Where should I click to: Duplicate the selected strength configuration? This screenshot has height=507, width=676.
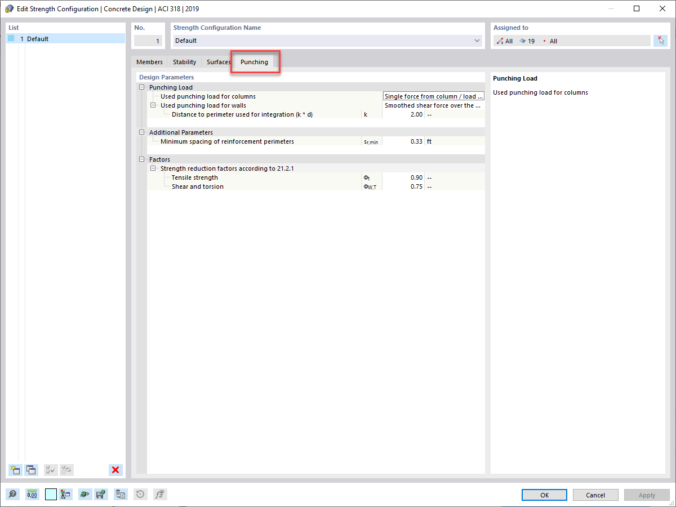[x=31, y=470]
